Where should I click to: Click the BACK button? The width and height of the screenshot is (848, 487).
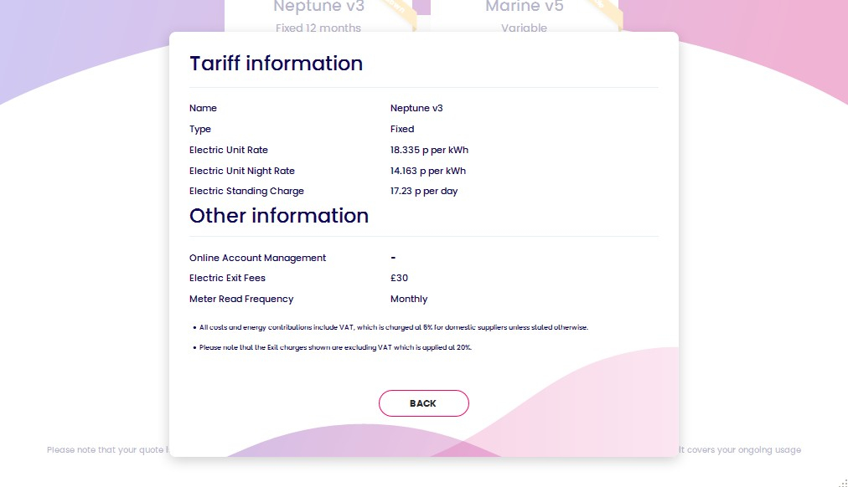(423, 403)
